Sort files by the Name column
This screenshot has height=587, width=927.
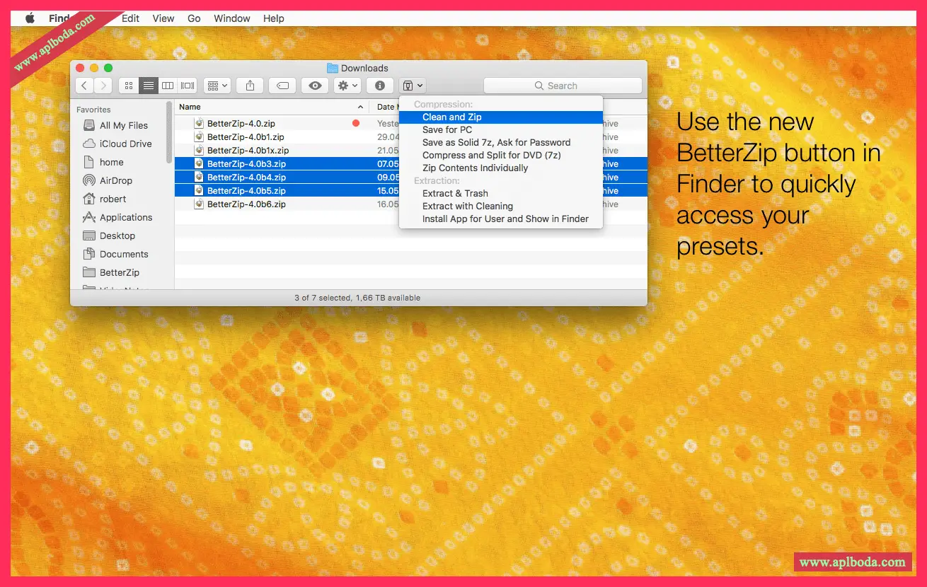[269, 107]
